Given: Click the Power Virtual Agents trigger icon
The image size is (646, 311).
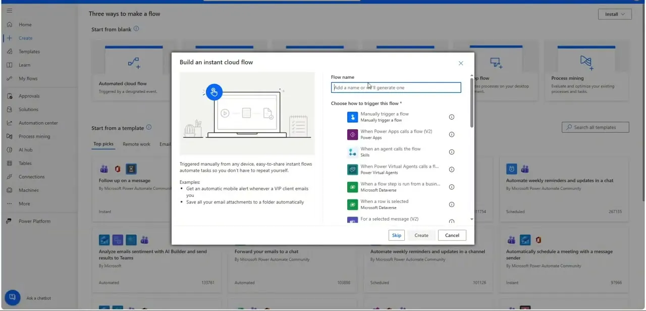Looking at the screenshot, I should point(352,170).
